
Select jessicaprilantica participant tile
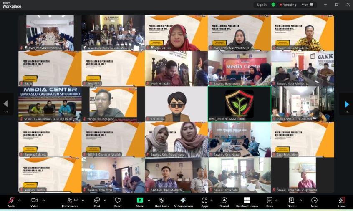(x=50, y=175)
